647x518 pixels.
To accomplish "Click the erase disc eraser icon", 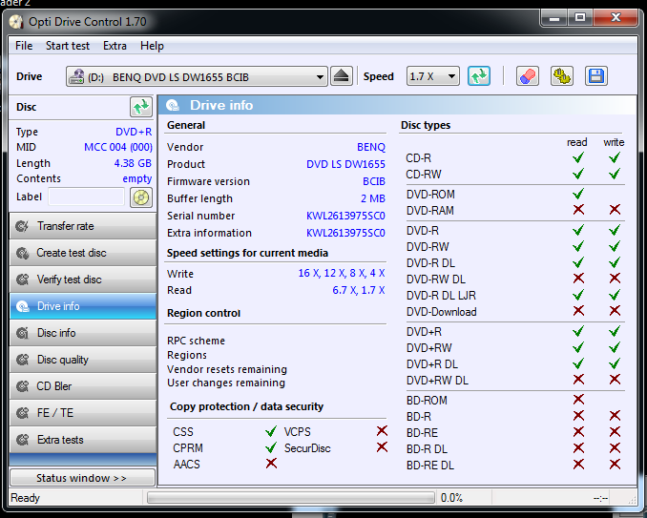I will 528,76.
